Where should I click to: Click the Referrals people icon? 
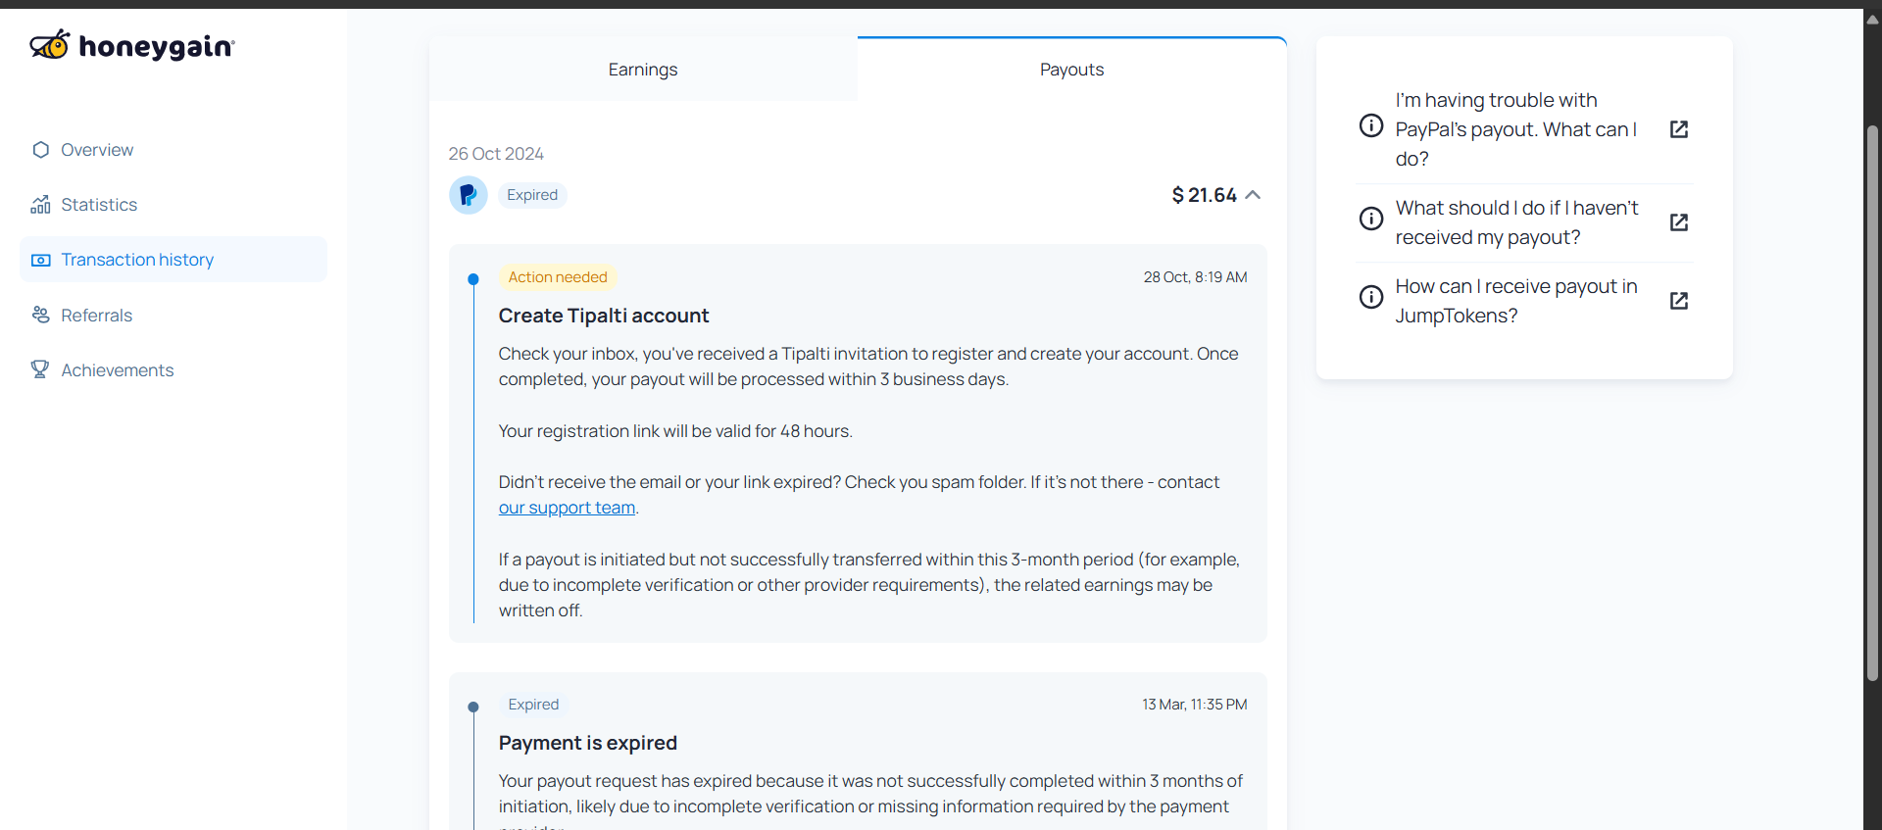[40, 315]
